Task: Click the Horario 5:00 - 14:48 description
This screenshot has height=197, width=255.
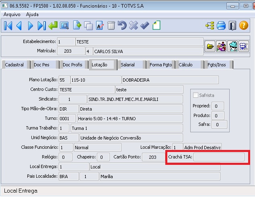Action: [130, 119]
